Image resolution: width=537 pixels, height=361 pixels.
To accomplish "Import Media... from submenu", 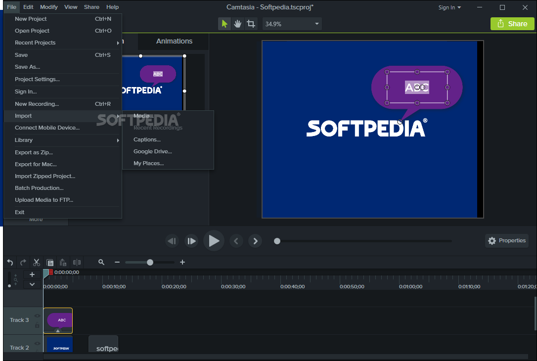I will [168, 116].
